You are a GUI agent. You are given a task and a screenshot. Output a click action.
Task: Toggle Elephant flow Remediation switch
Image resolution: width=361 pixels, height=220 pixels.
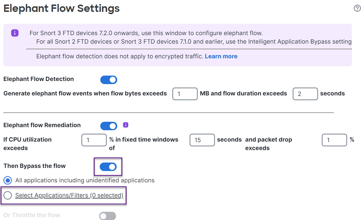coord(109,126)
